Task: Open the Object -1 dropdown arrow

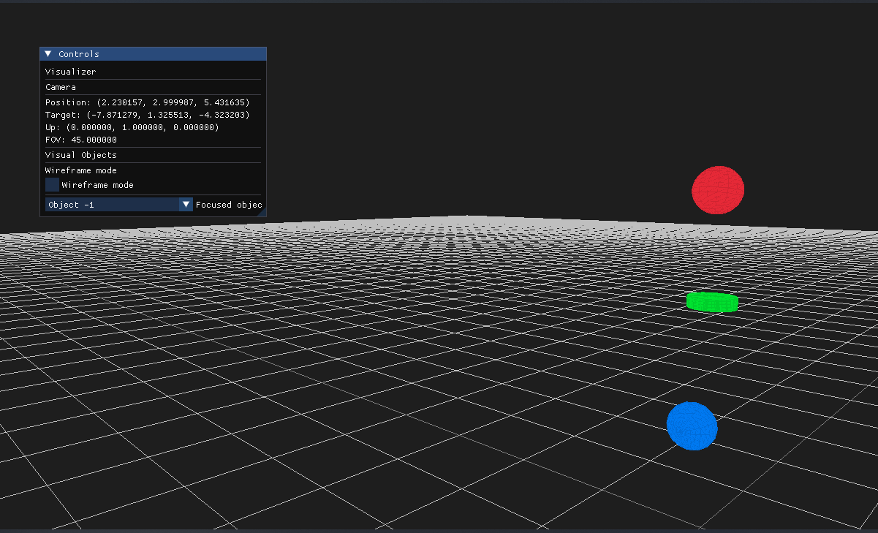Action: coord(186,205)
